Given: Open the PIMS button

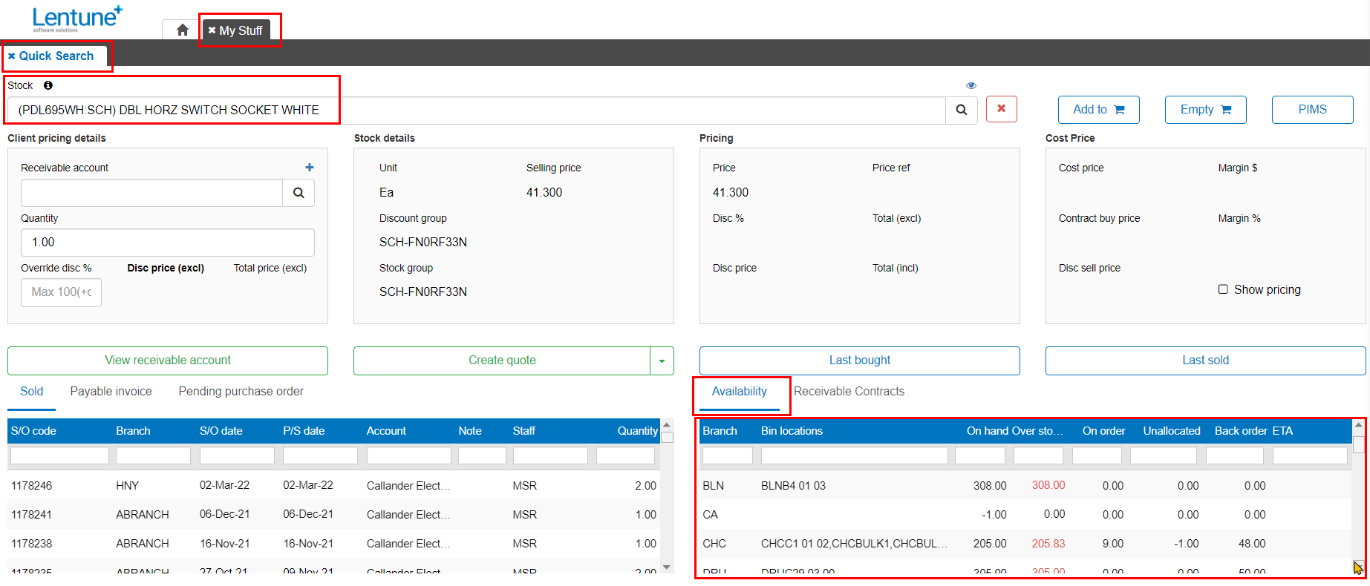Looking at the screenshot, I should tap(1312, 110).
